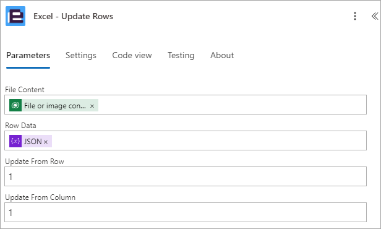Collapse the panel with double chevron

pos(375,16)
